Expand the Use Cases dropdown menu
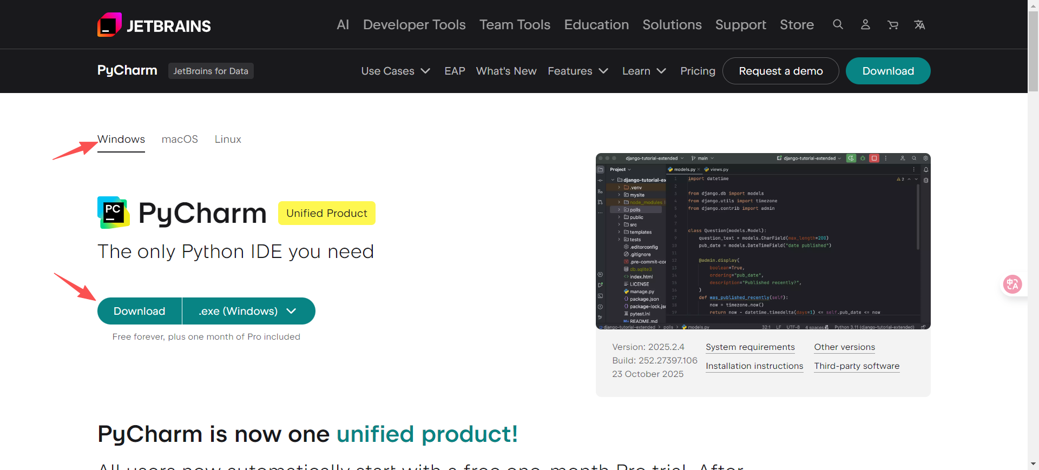Image resolution: width=1039 pixels, height=470 pixels. click(x=396, y=71)
